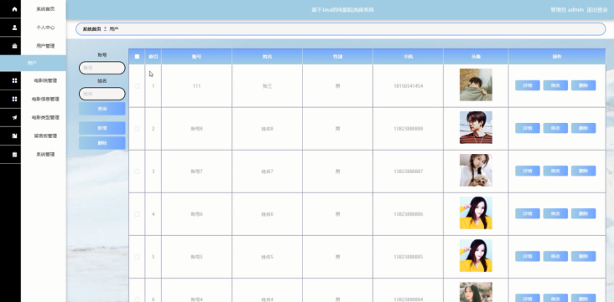Click 修改 for user 张三
The width and height of the screenshot is (614, 302).
tap(555, 85)
